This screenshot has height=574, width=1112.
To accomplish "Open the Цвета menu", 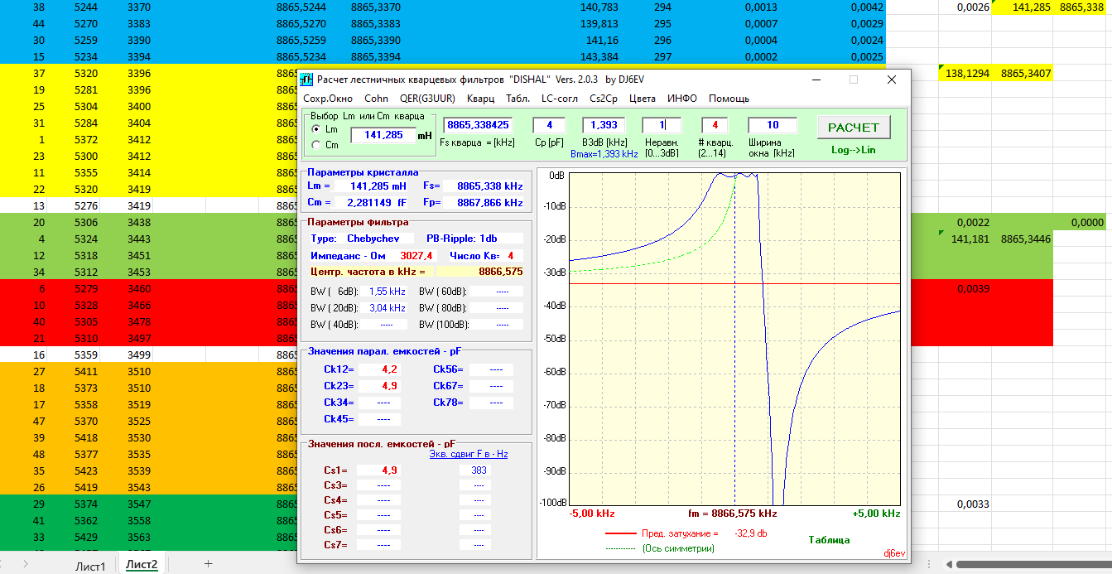I will pos(642,99).
